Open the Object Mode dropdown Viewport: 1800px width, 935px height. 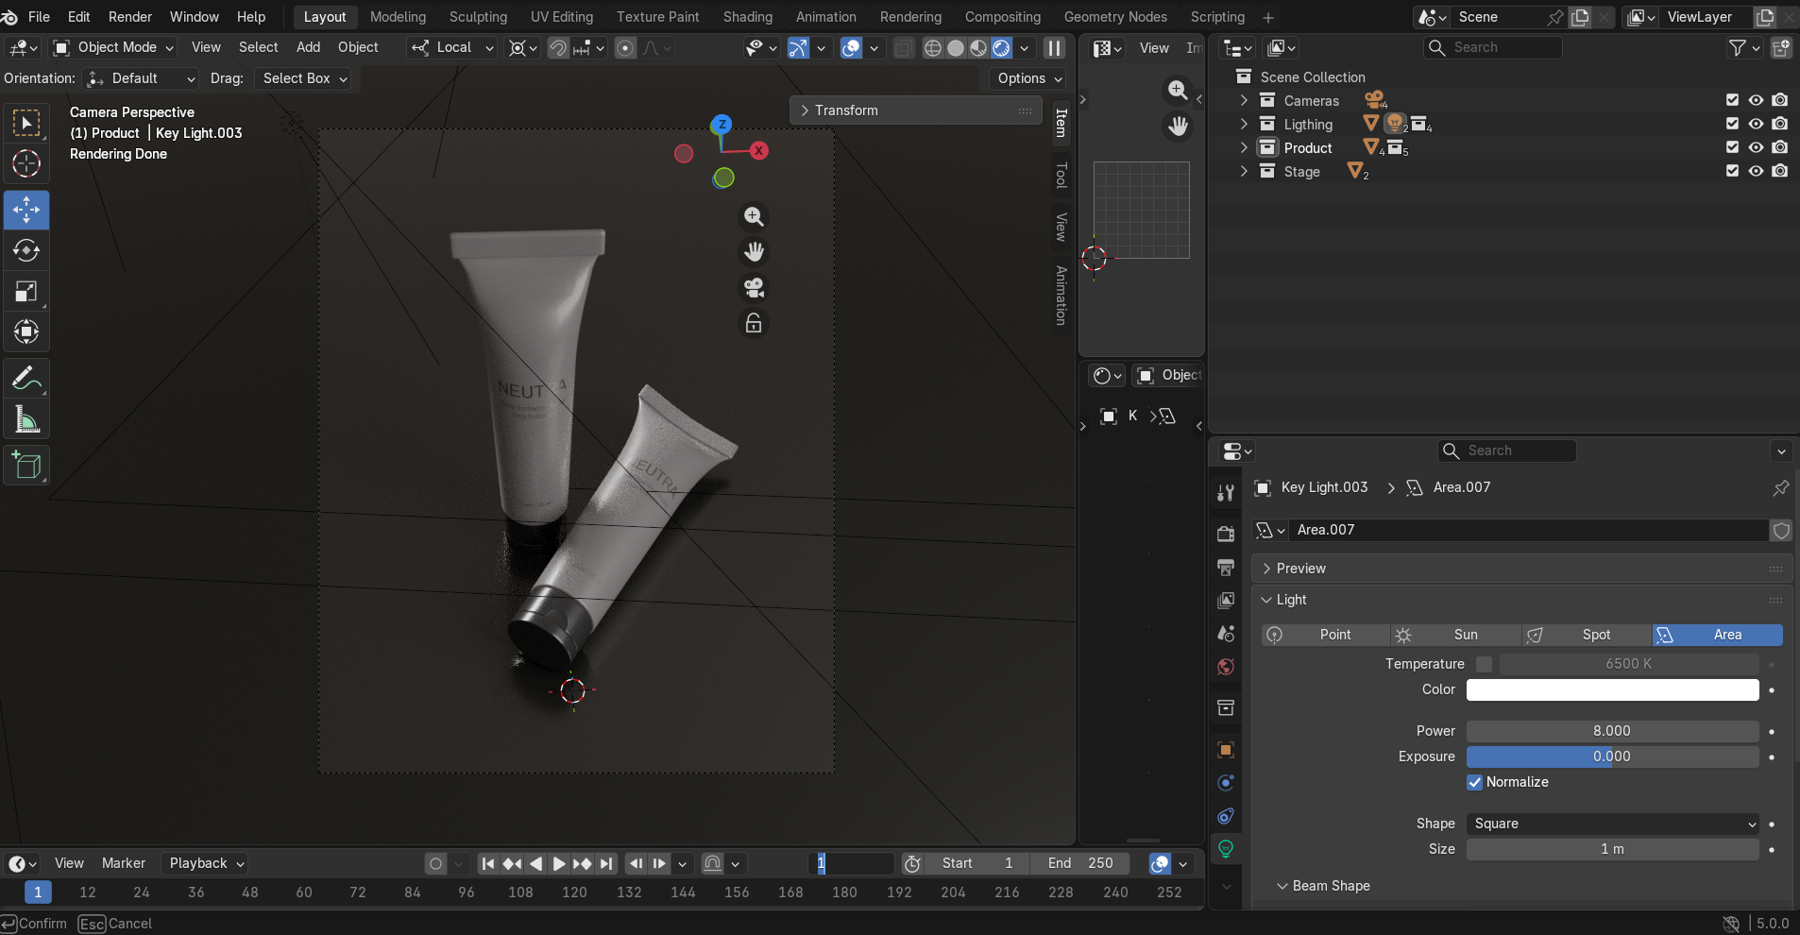114,48
